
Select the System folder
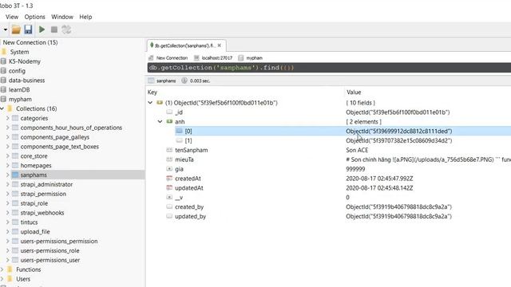tap(19, 52)
